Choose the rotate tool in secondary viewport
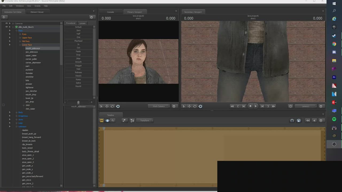 click(195, 106)
